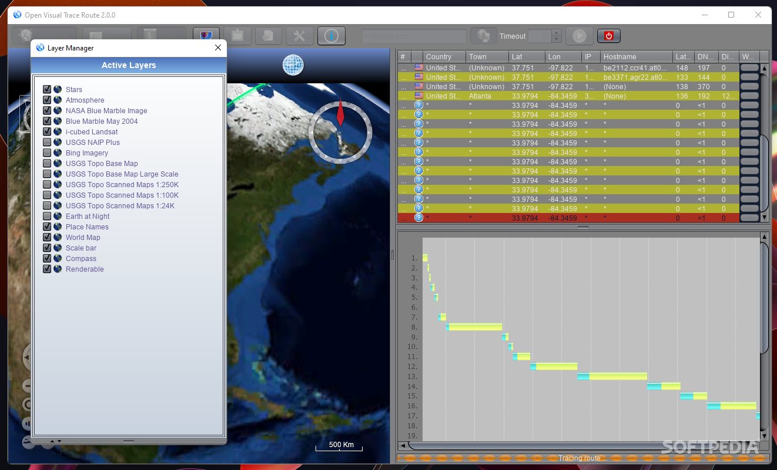Viewport: 777px width, 470px height.
Task: Hide the Place Names layer
Action: (x=47, y=227)
